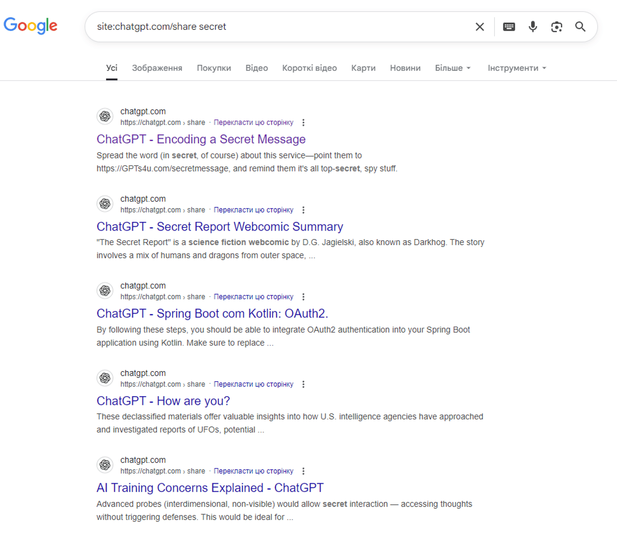Open the Новини results tab

405,68
